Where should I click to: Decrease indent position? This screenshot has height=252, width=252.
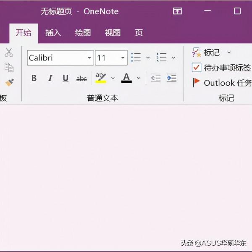coord(156,78)
